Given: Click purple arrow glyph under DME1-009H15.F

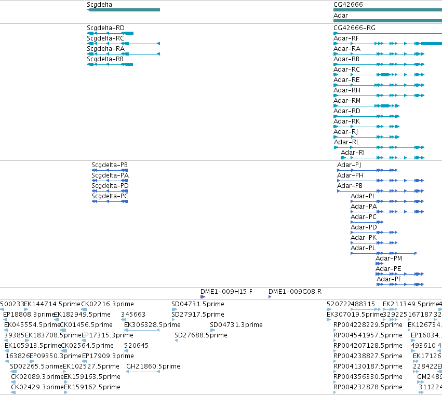Looking at the screenshot, I should 203,297.
